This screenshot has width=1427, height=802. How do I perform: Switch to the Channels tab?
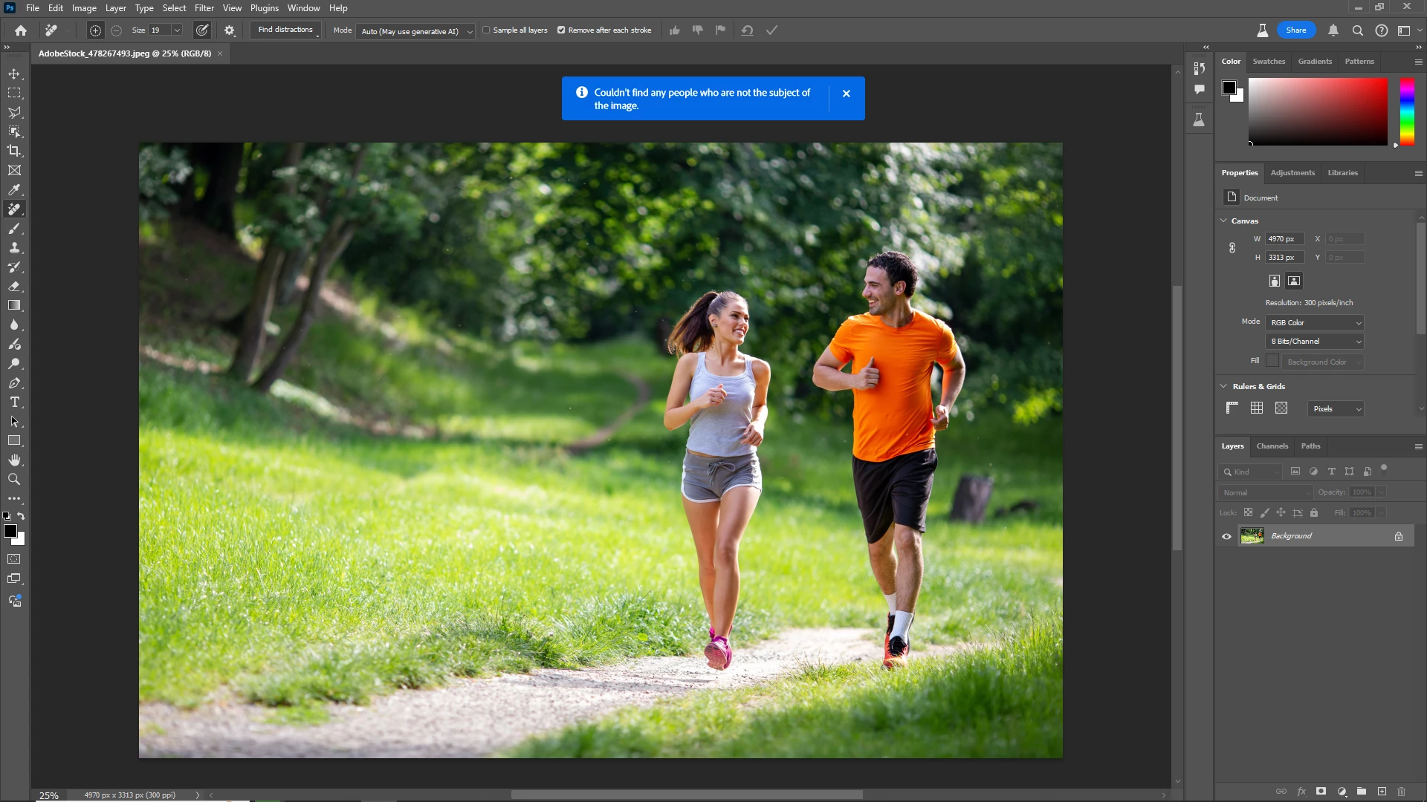[1272, 446]
